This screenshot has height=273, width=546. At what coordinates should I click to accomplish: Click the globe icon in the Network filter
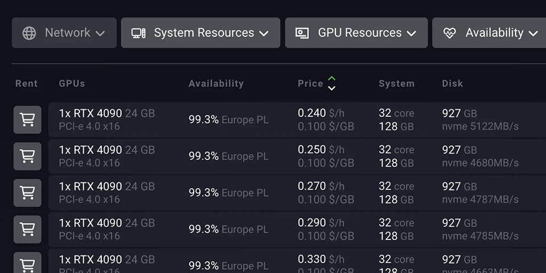29,33
